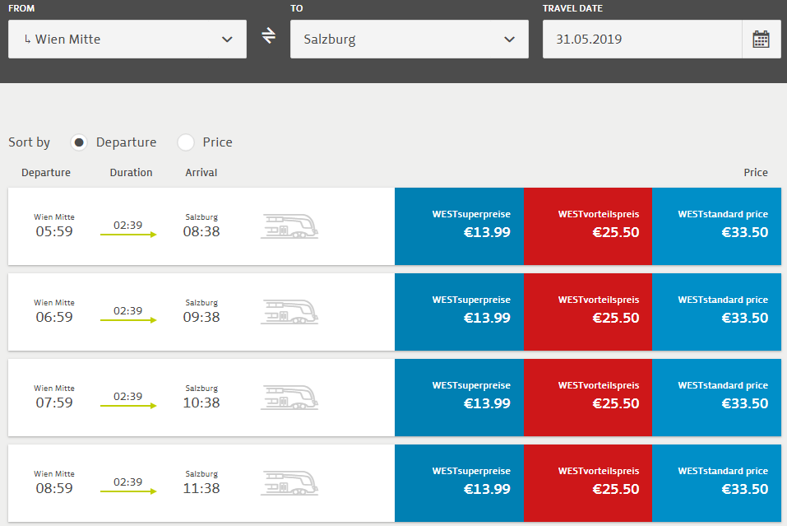Choose WESTvorteilspreis €25.50 for 08:59 train

588,483
